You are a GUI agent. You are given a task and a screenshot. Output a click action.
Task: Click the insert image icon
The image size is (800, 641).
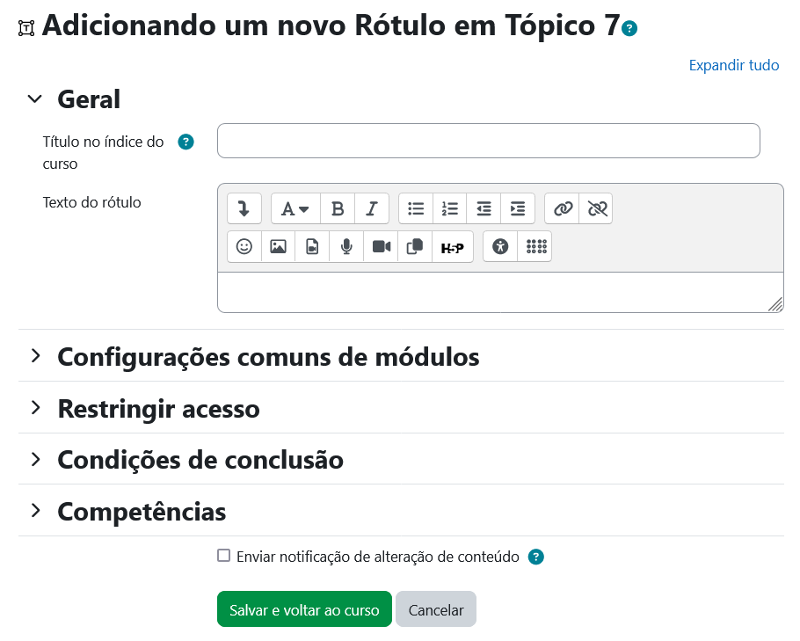click(x=278, y=247)
